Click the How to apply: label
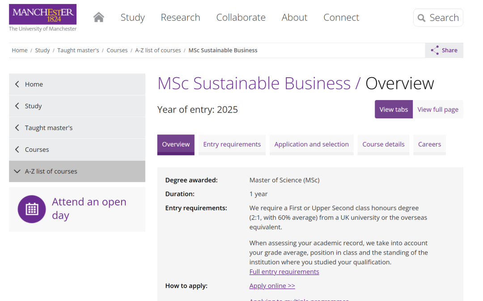This screenshot has height=301, width=483. click(186, 286)
